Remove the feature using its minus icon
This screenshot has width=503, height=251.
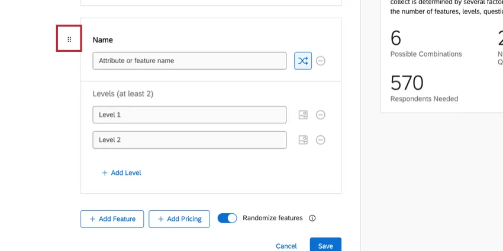(x=321, y=61)
